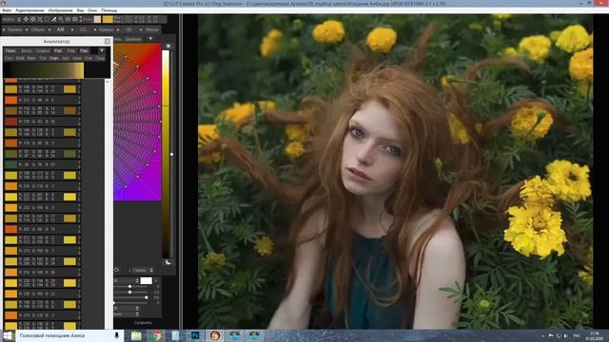Click the sun icon above the brightness bar
Screen dimensions: 609x342
coord(168,46)
